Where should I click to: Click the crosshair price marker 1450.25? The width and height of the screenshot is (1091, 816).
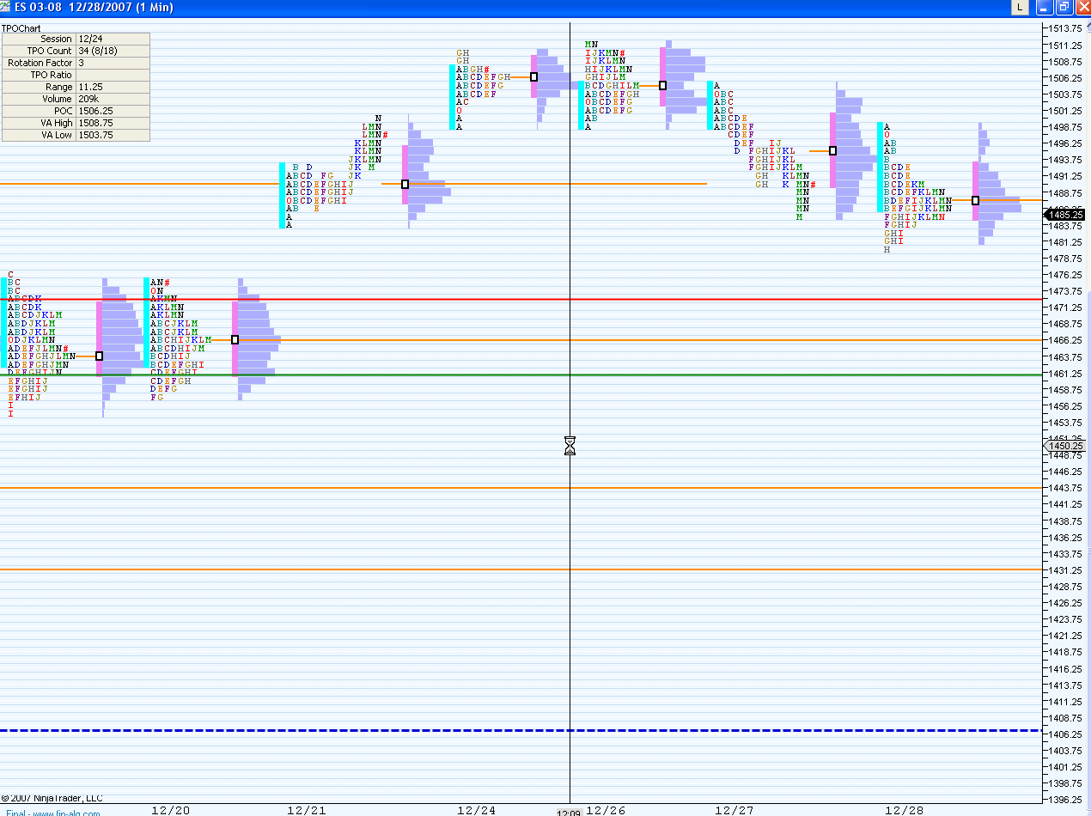[1065, 446]
